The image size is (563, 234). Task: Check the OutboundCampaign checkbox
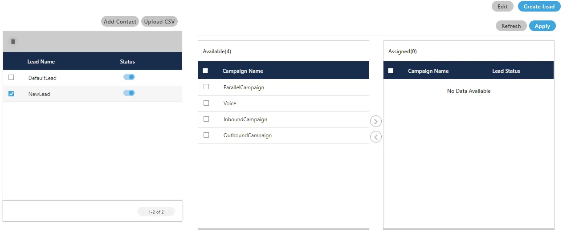click(206, 135)
